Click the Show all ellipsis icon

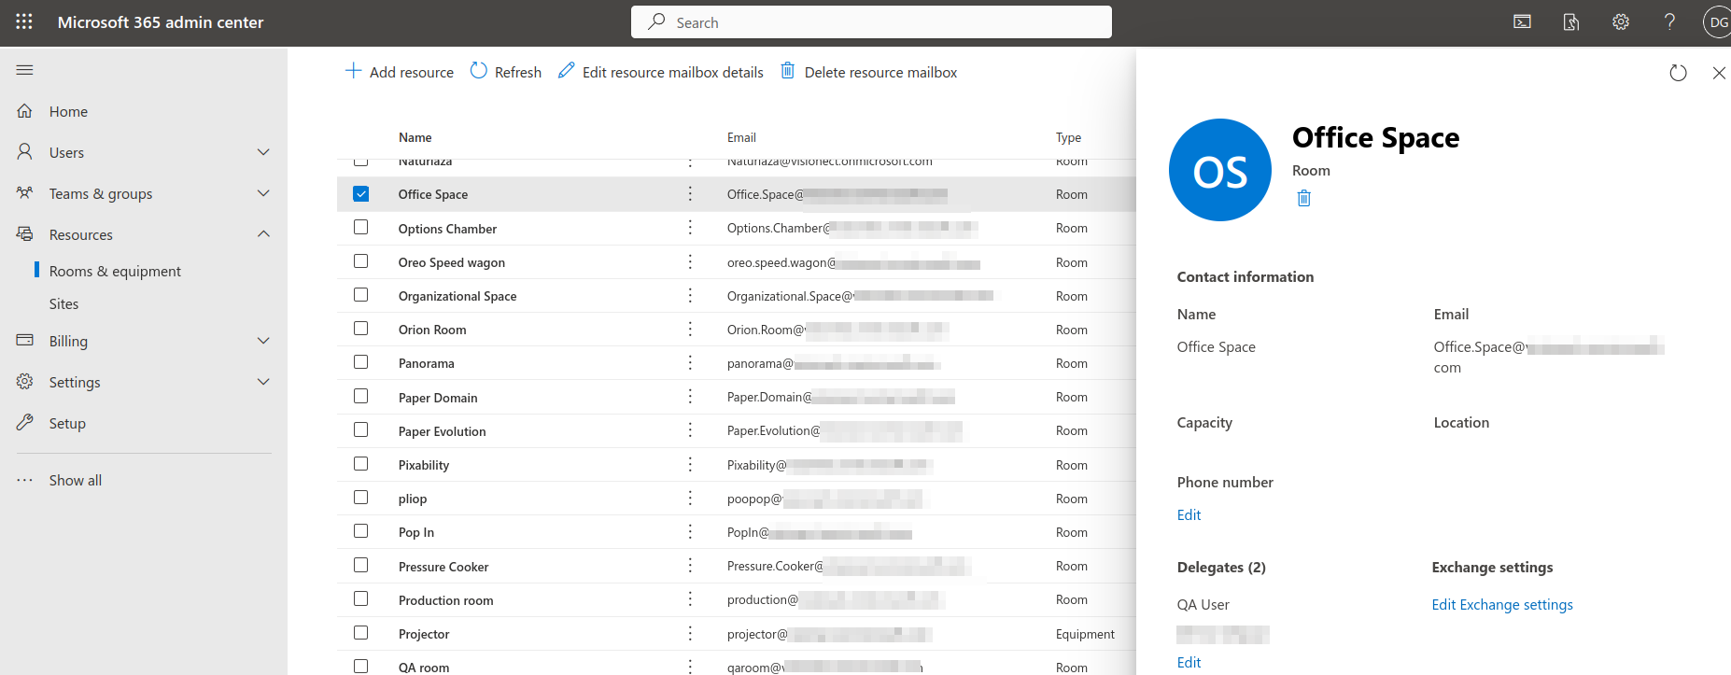click(25, 480)
